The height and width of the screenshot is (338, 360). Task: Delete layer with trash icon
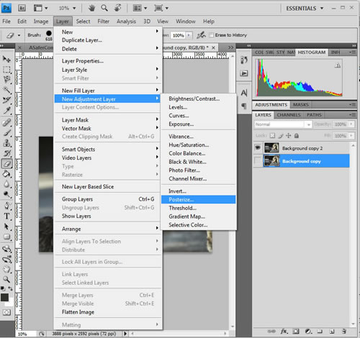point(344,332)
